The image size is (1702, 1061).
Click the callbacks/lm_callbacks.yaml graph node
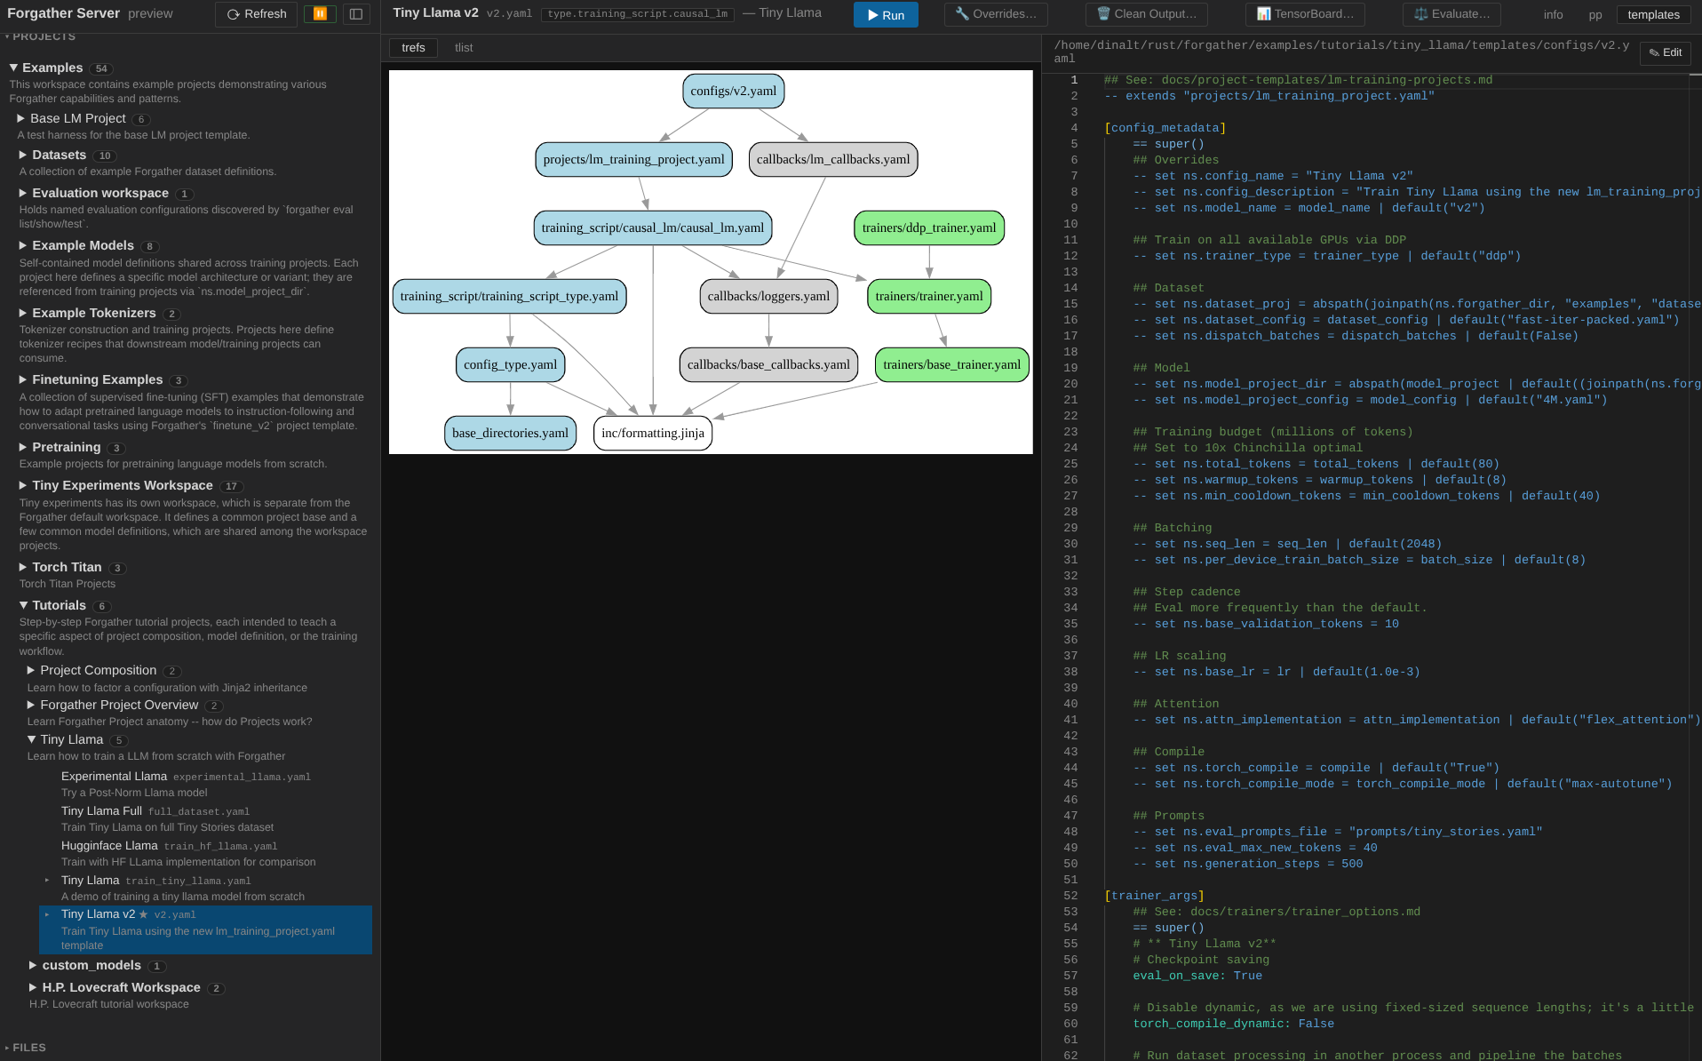point(833,159)
